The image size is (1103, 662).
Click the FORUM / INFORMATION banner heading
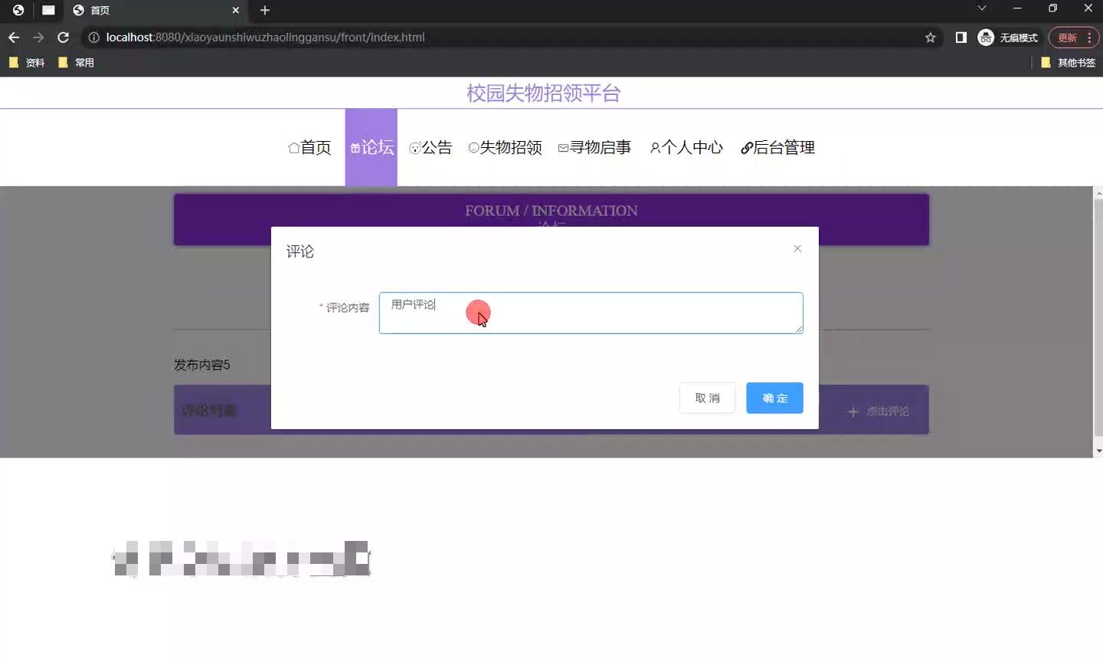click(x=551, y=211)
